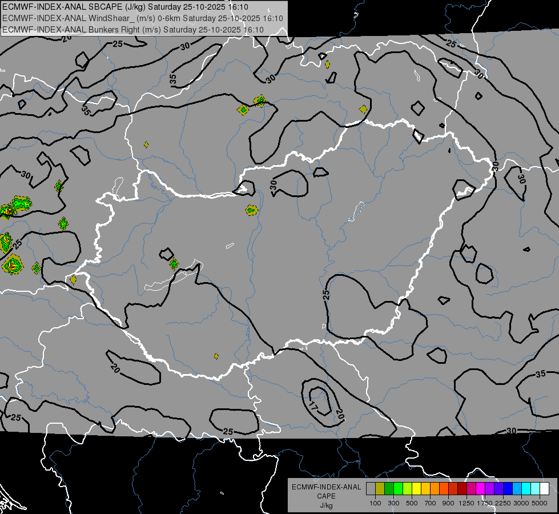The height and width of the screenshot is (514, 559).
Task: Click the magenta 1750 legend swatch
Action: coord(480,489)
